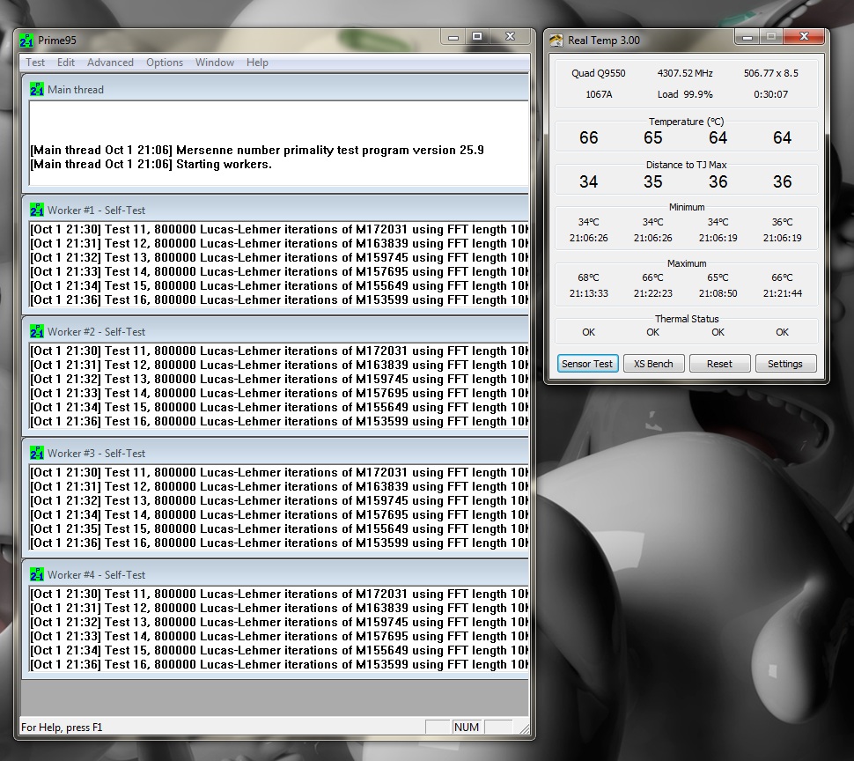Click the Prime95 window resize grip

[524, 728]
